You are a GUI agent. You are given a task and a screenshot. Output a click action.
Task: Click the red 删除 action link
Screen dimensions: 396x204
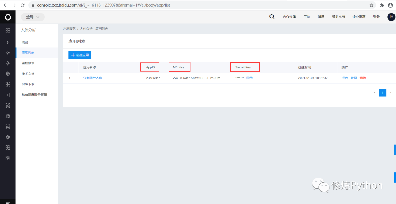[363, 78]
